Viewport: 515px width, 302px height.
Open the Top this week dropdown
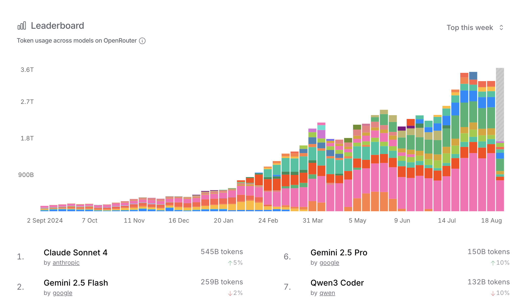click(470, 27)
